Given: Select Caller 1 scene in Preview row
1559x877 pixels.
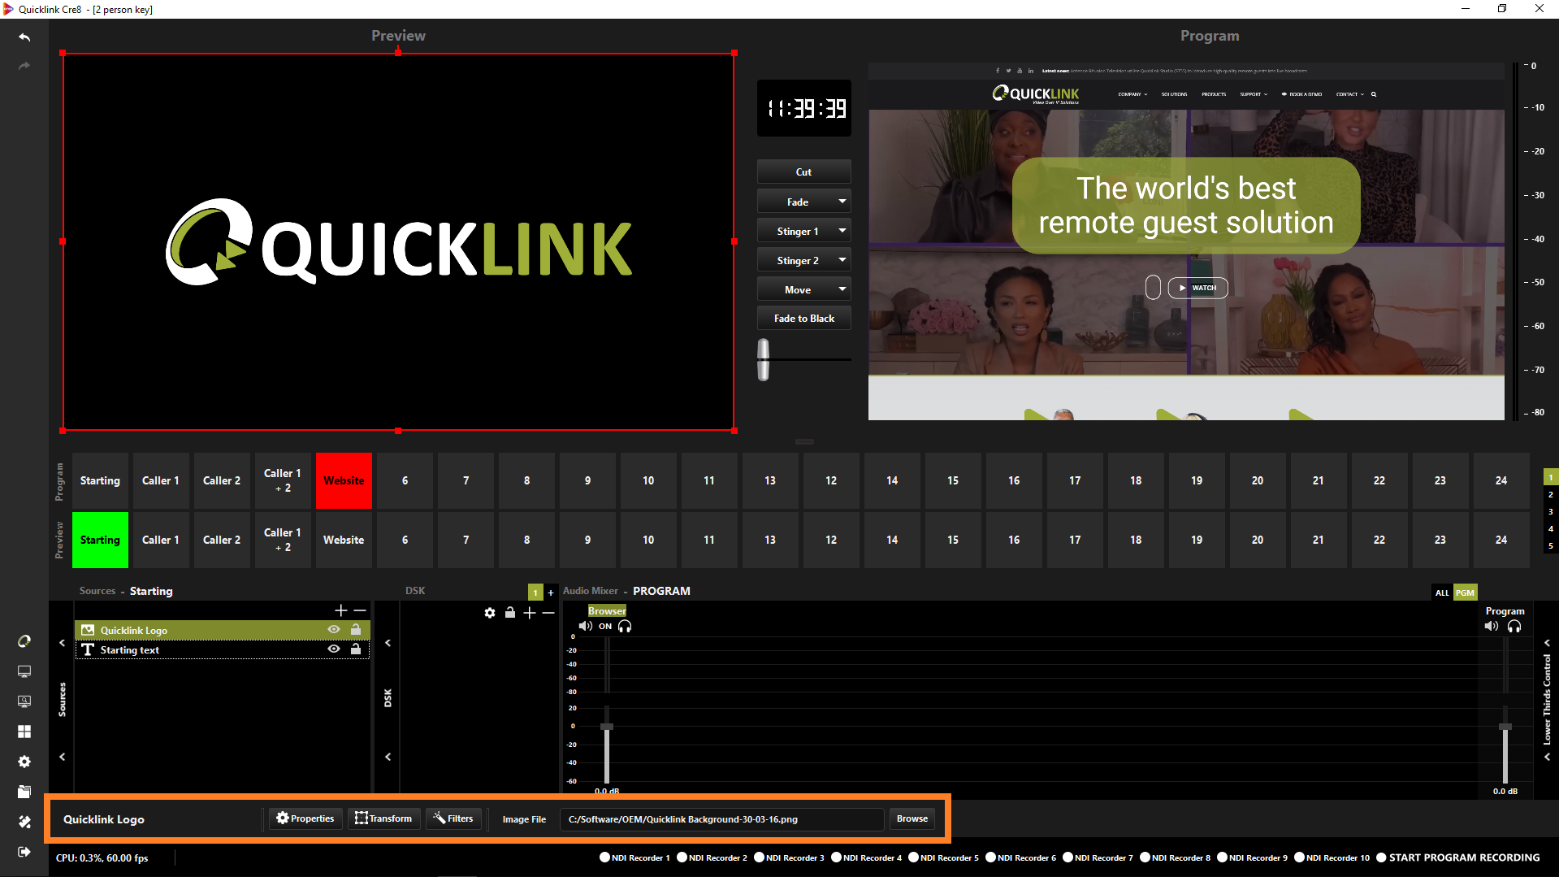Looking at the screenshot, I should click(x=161, y=540).
